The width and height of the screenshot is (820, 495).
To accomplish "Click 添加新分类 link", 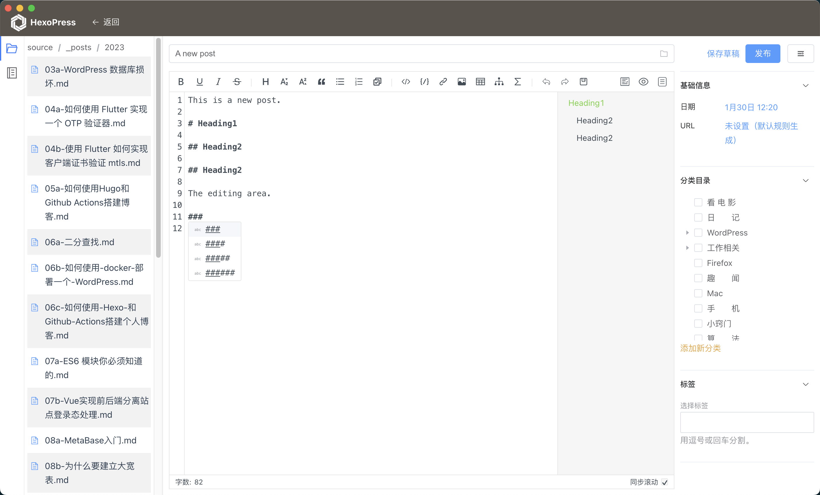I will [700, 348].
